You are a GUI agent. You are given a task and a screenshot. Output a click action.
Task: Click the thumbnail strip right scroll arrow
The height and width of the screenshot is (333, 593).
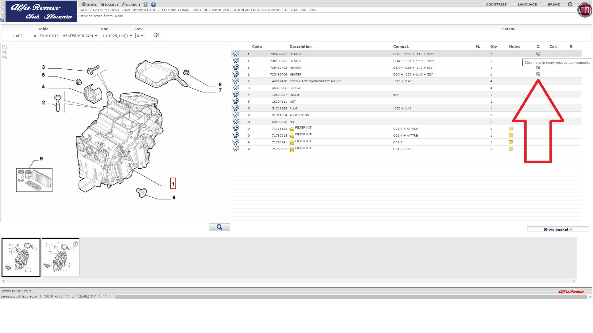pyautogui.click(x=574, y=281)
